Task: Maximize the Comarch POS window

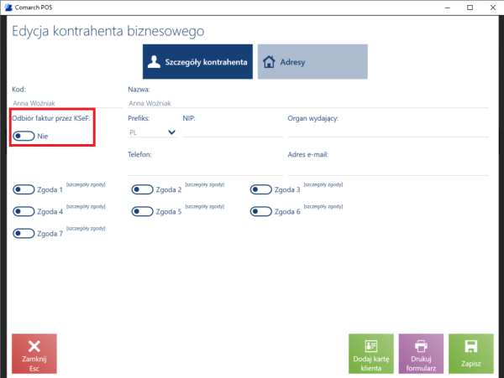Action: point(470,8)
